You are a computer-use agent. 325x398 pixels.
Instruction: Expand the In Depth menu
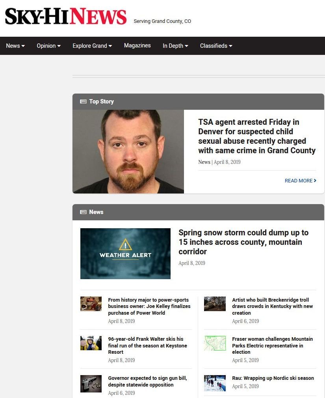point(175,46)
